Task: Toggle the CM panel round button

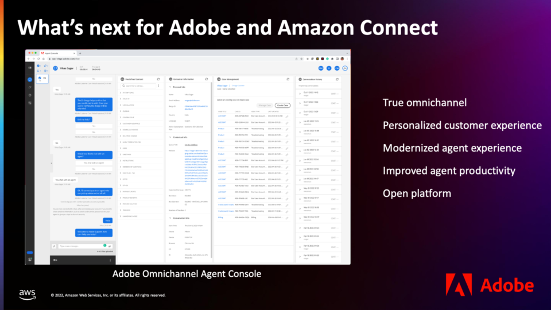Action: (x=337, y=68)
